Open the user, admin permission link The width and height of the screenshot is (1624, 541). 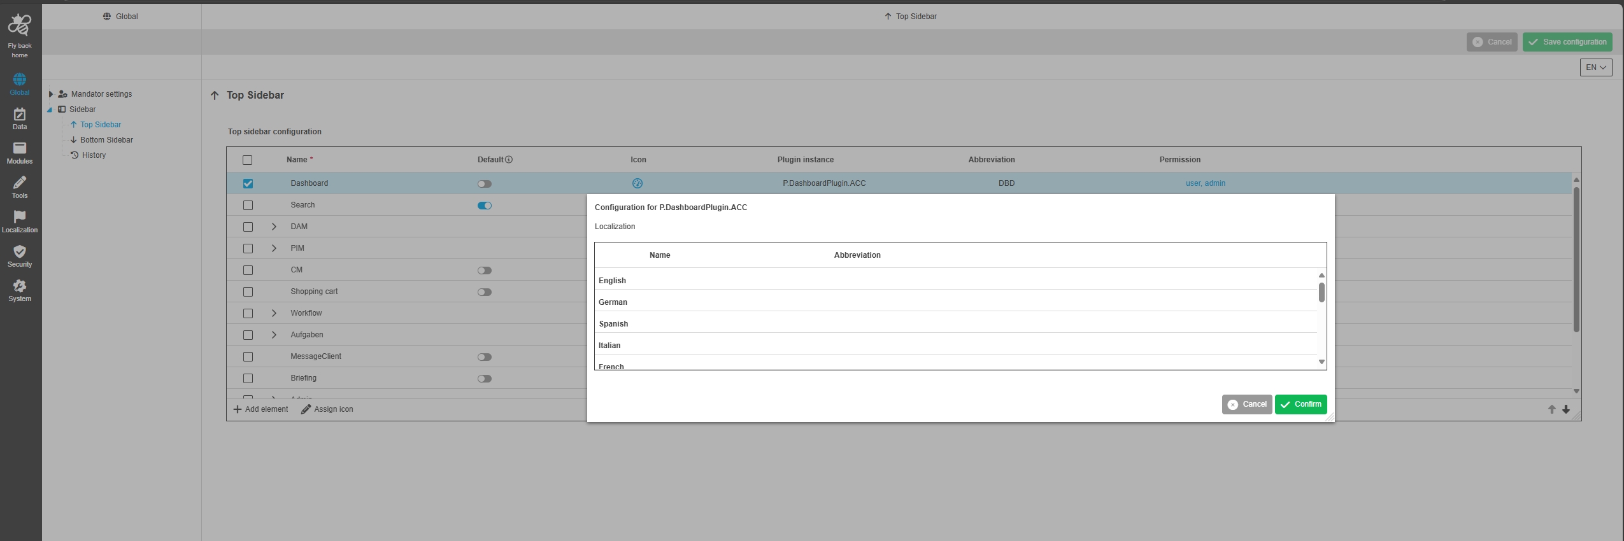coord(1205,183)
